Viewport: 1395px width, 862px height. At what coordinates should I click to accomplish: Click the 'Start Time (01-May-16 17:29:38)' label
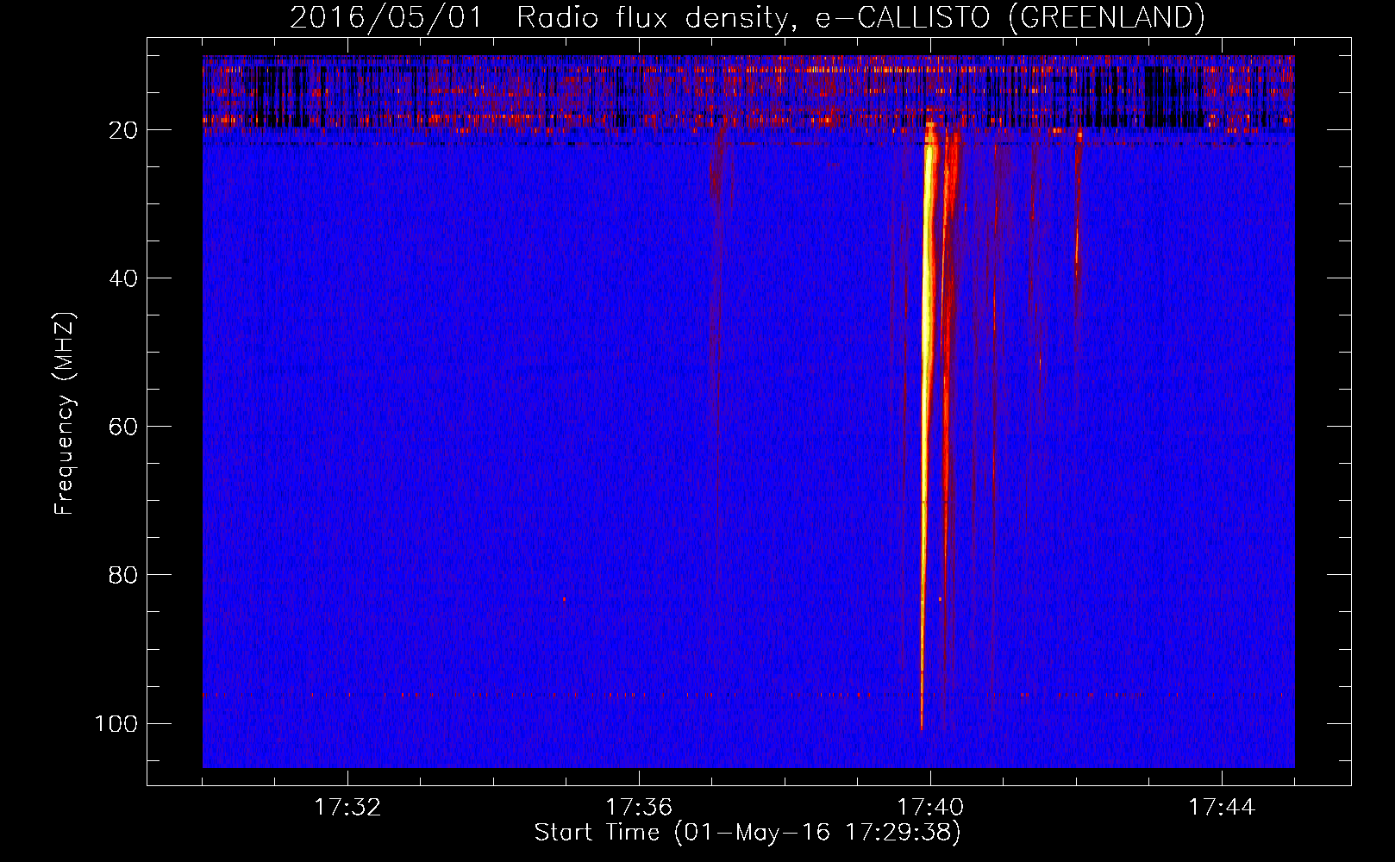(x=748, y=833)
